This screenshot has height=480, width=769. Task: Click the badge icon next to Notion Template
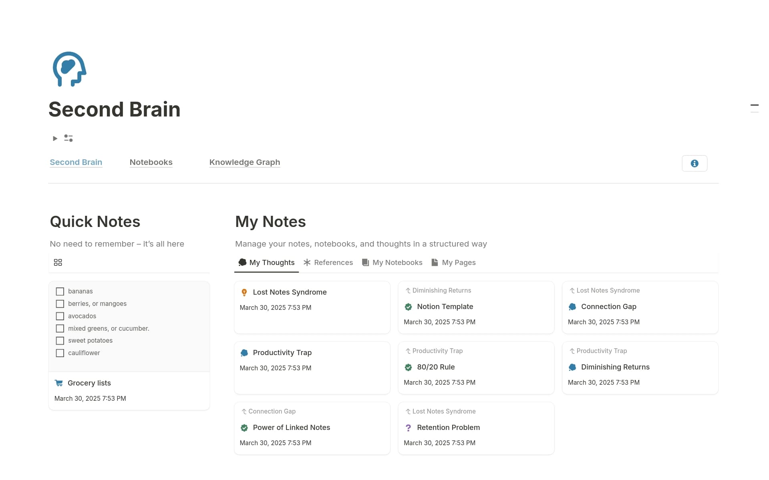tap(408, 307)
